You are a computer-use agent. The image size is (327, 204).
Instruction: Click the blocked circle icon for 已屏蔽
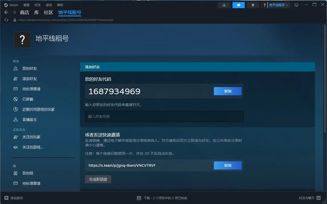[15, 99]
